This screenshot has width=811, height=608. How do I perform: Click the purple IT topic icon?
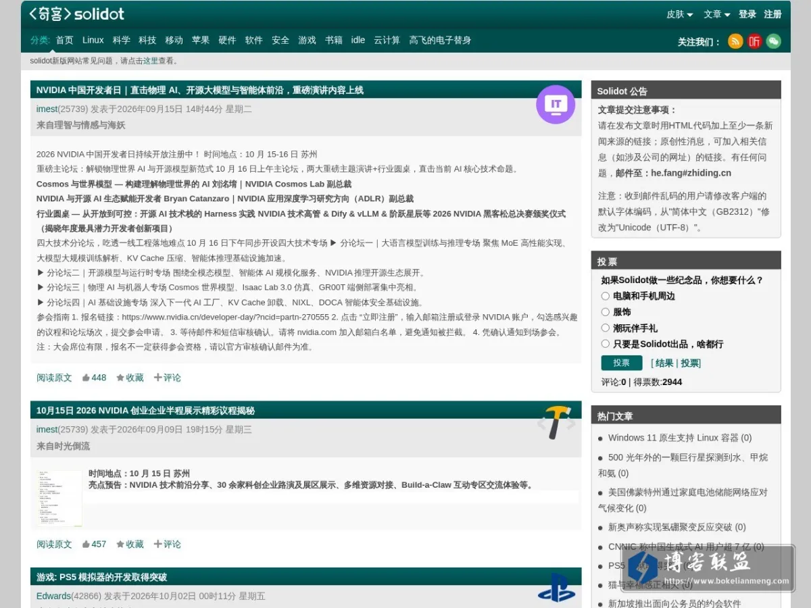pos(556,104)
